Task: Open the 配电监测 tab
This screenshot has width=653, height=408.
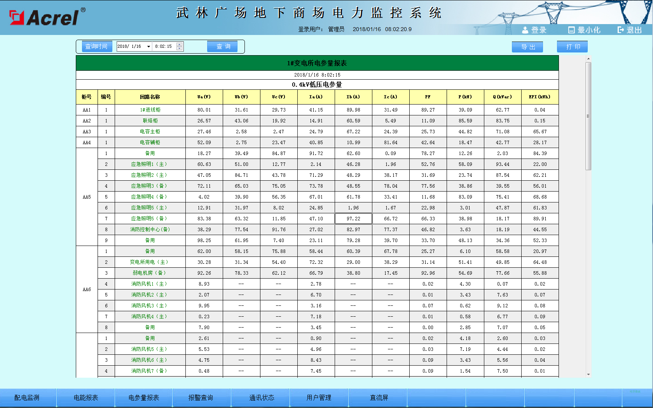Action: click(27, 398)
